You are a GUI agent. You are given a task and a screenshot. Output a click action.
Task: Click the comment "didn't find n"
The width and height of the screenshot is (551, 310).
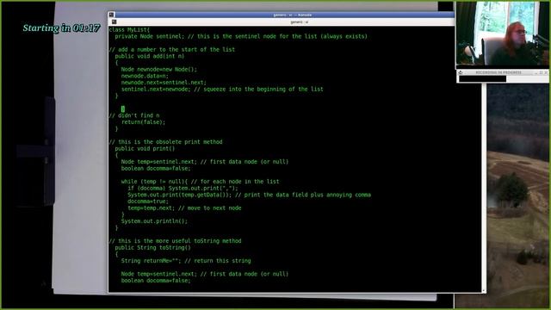click(134, 115)
